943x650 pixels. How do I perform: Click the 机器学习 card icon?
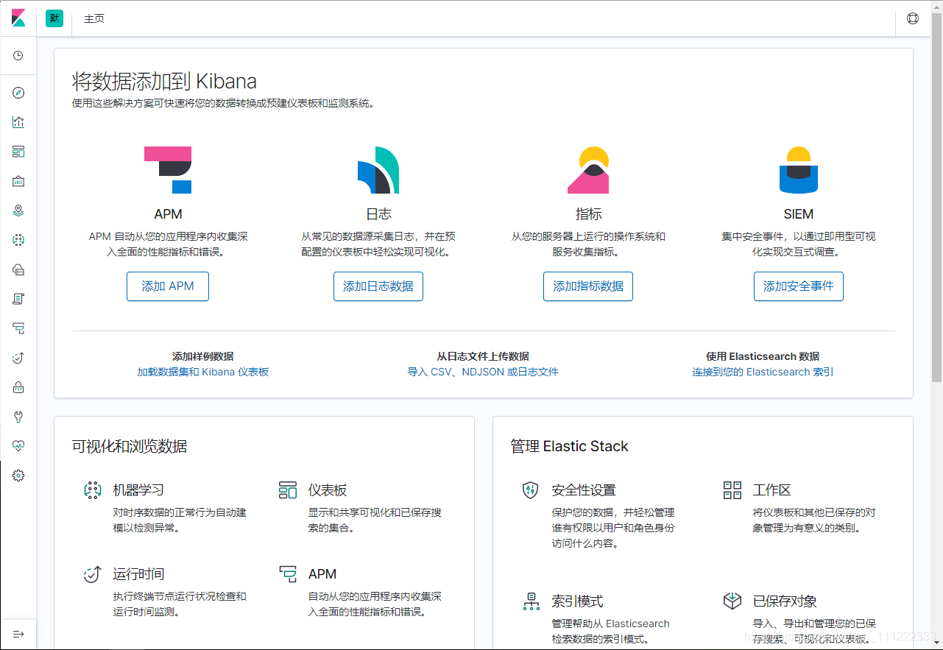(x=92, y=490)
